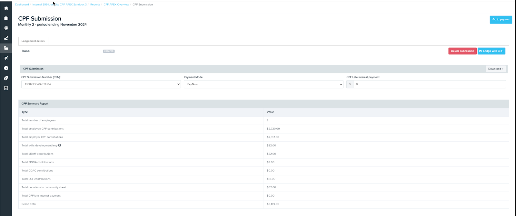
Task: Open the folder reports icon in the sidebar
Action: tap(6, 48)
